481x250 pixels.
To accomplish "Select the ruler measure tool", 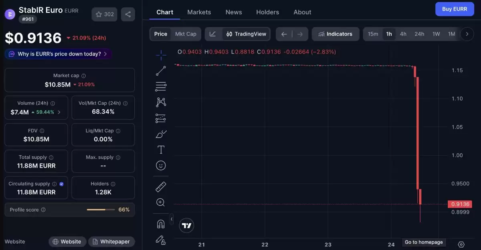I will (x=161, y=187).
